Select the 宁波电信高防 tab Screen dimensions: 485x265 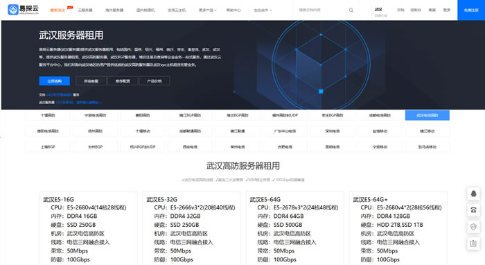pyautogui.click(x=96, y=115)
